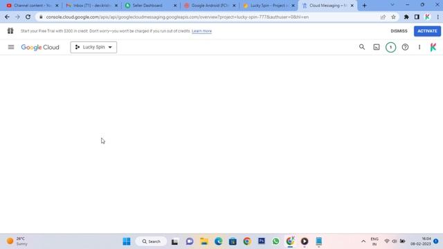
Task: Switch to the Gmail Inbox tab
Action: point(91,6)
